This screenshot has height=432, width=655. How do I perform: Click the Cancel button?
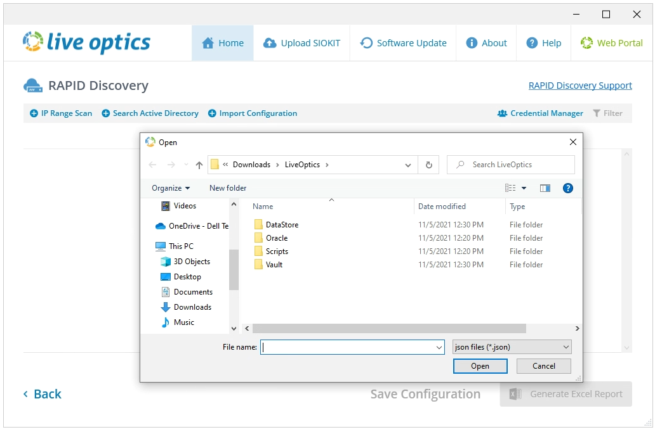click(543, 366)
